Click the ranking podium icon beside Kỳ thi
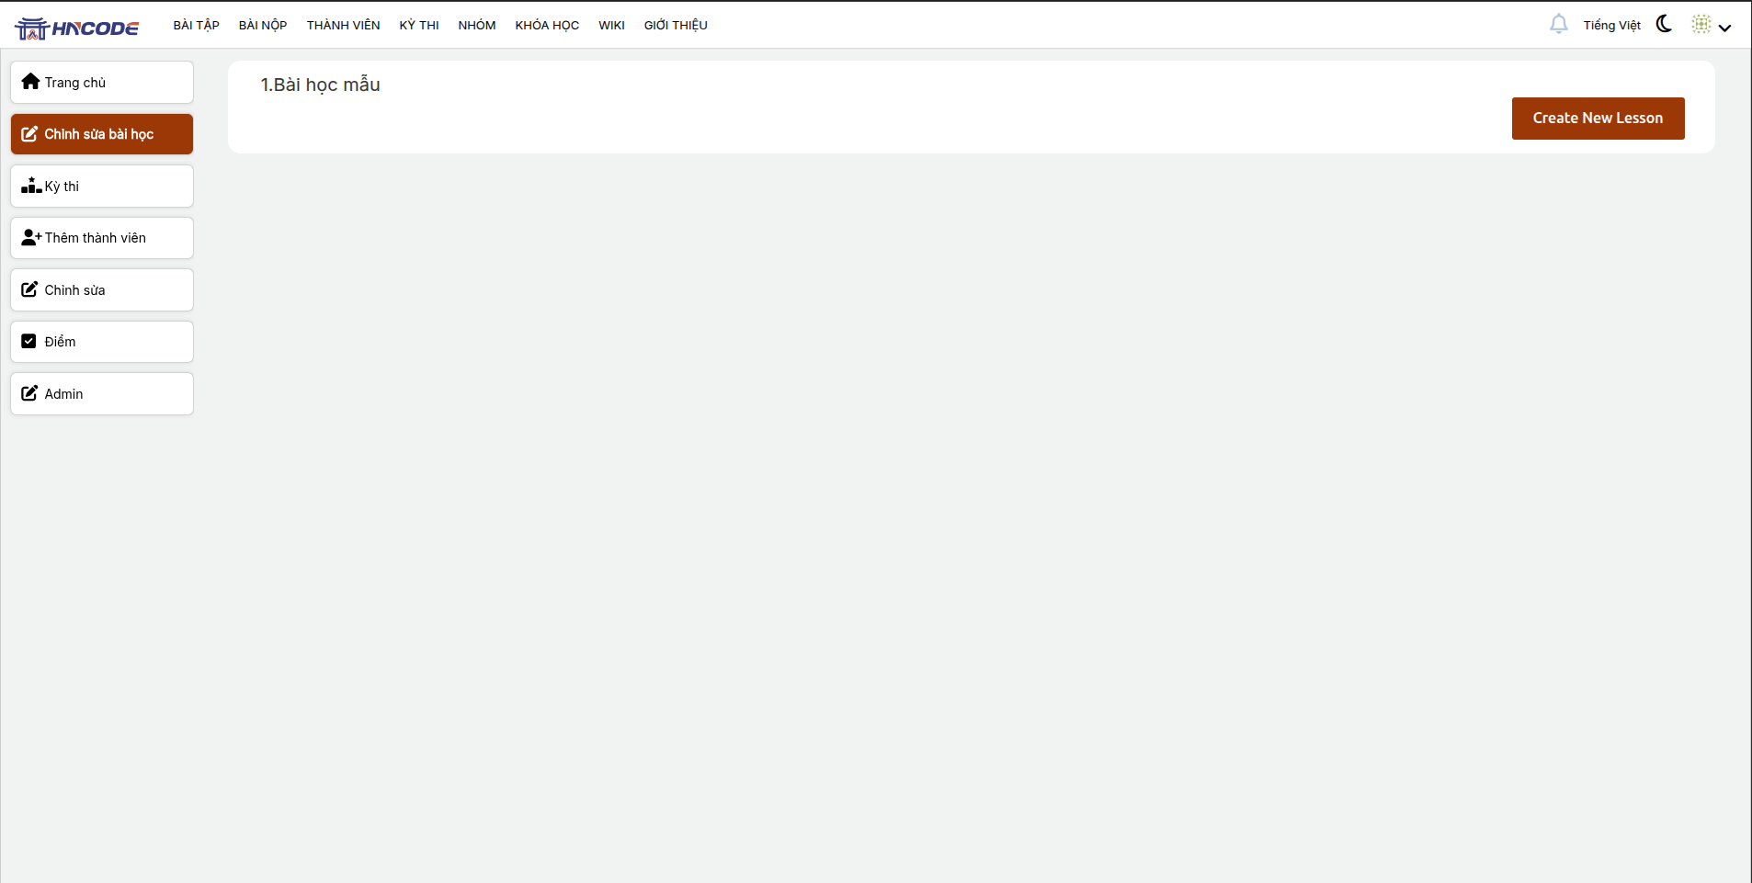This screenshot has height=883, width=1752. 31,186
